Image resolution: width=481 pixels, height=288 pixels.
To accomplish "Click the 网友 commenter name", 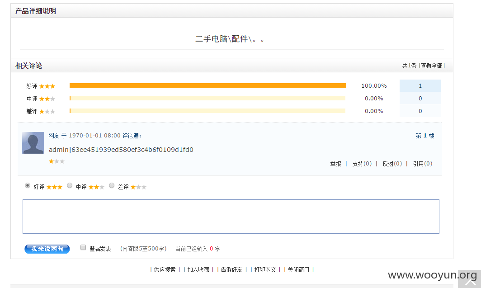I will coord(54,136).
